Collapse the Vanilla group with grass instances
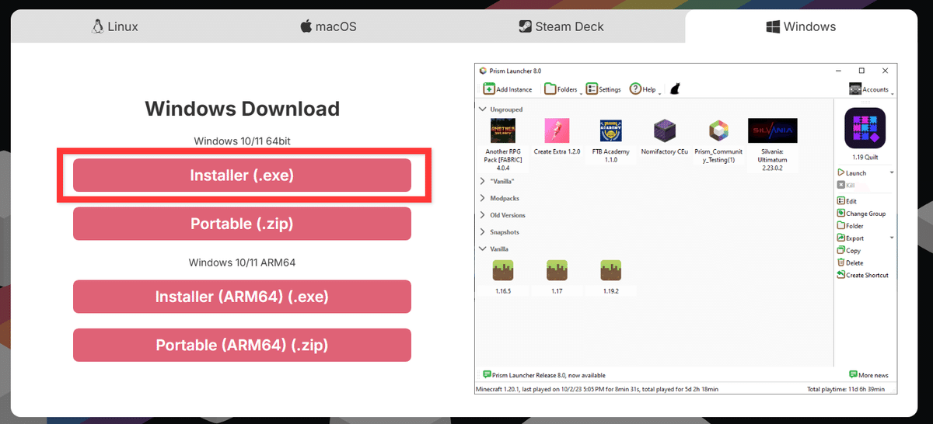Screen dimensions: 933x424 [x=483, y=248]
